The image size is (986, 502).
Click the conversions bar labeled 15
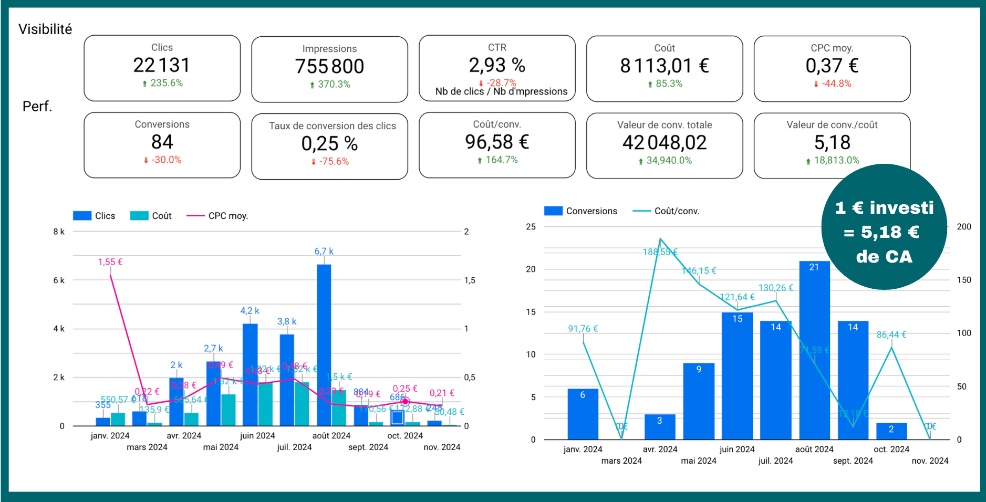pyautogui.click(x=737, y=376)
